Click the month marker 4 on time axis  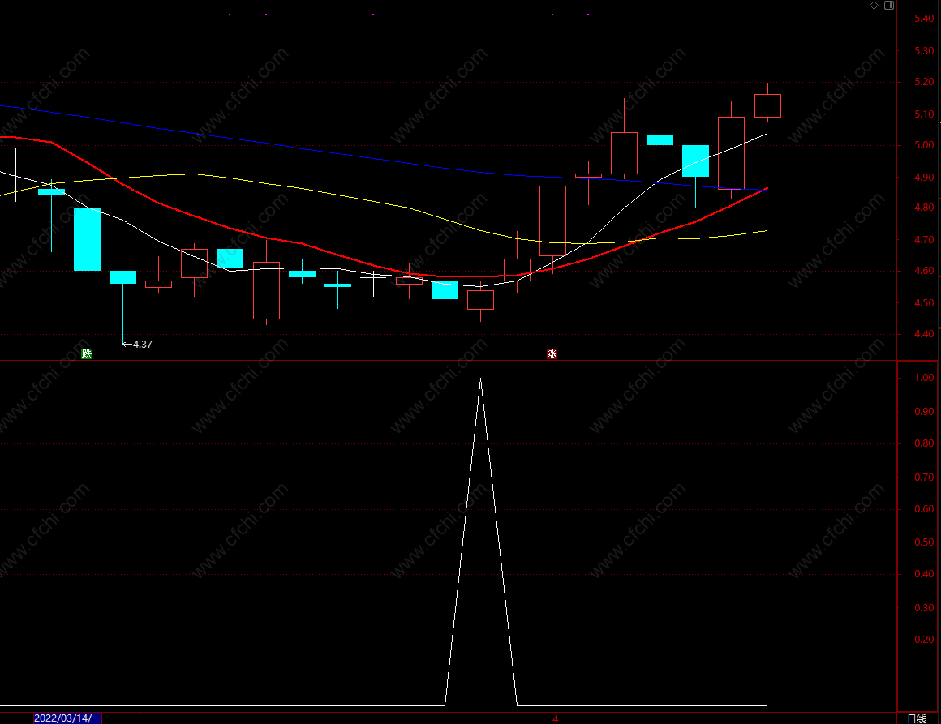pos(556,718)
